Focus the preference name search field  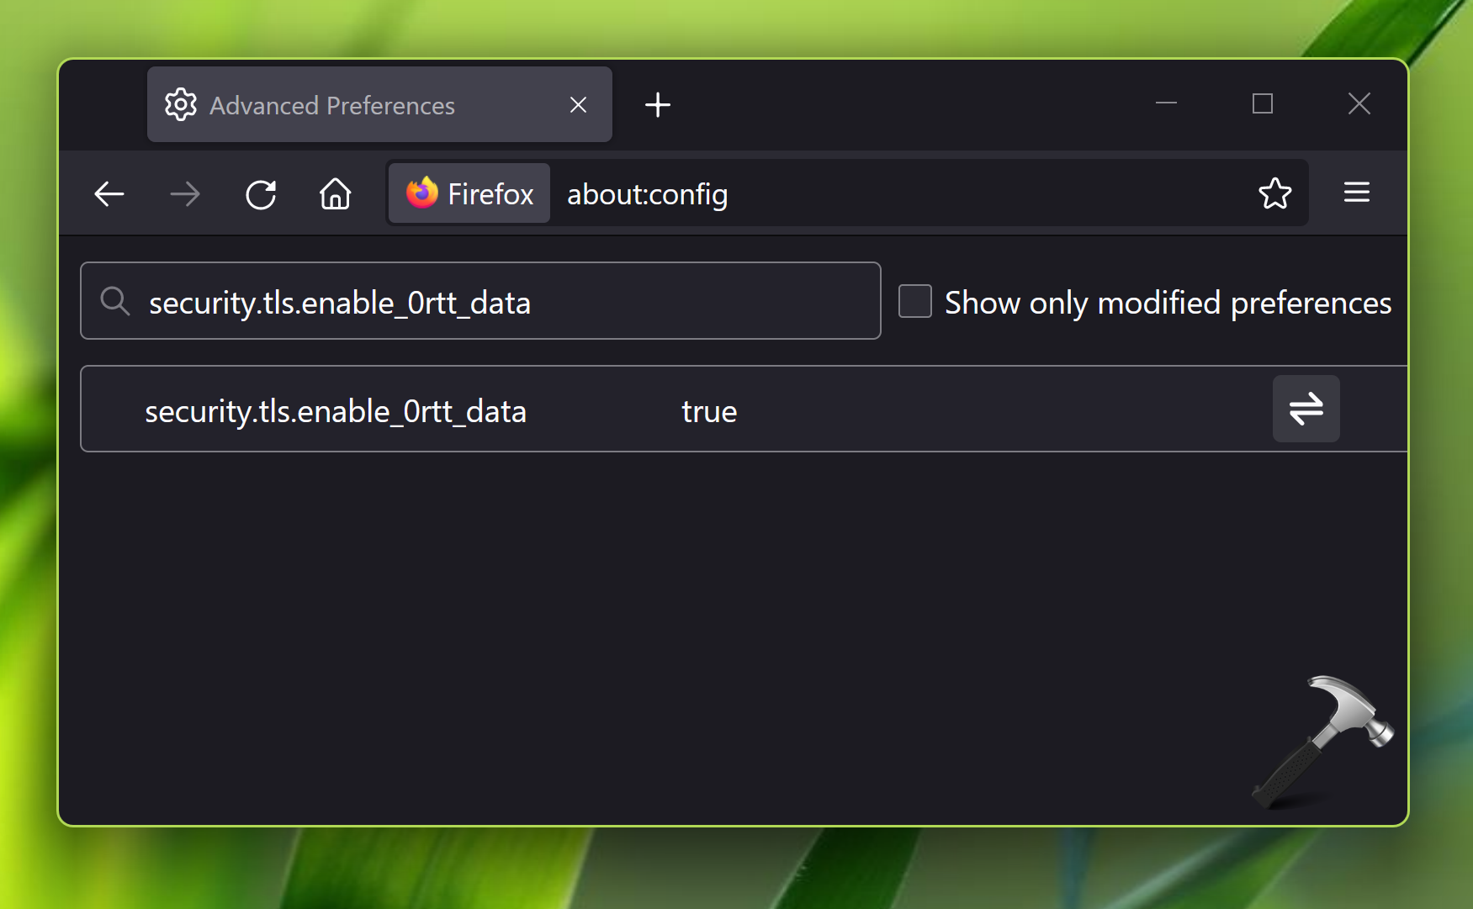point(505,302)
